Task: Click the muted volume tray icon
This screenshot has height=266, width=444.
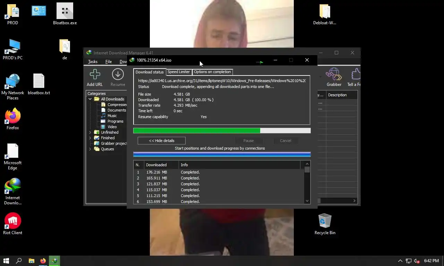Action: pyautogui.click(x=417, y=261)
